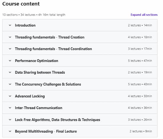Click Expand all sections link
Viewport: 163px width, 139px height.
144,15
